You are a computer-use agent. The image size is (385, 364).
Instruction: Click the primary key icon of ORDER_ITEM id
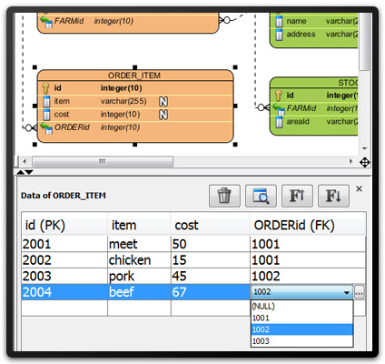[x=45, y=88]
